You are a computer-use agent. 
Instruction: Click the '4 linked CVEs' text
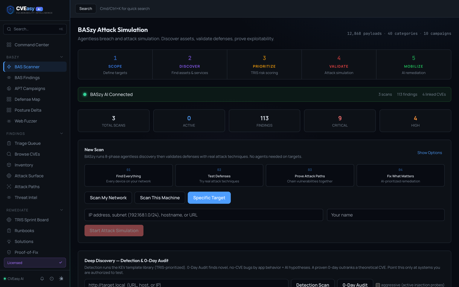[x=434, y=94]
